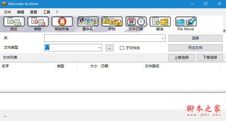
Task: Minimize the Alternate Archiver window
Action: point(192,4)
